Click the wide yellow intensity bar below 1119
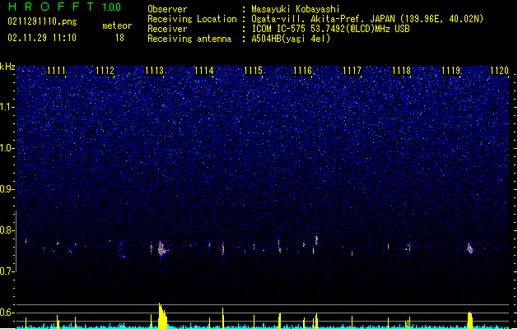The width and height of the screenshot is (518, 329). [x=470, y=320]
